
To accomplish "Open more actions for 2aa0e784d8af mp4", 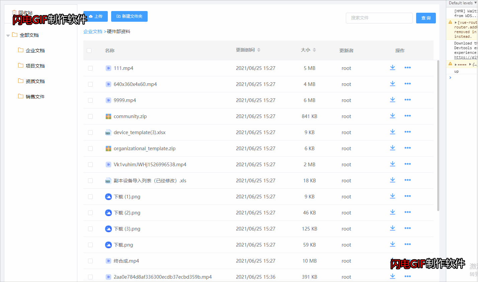I will tap(407, 276).
